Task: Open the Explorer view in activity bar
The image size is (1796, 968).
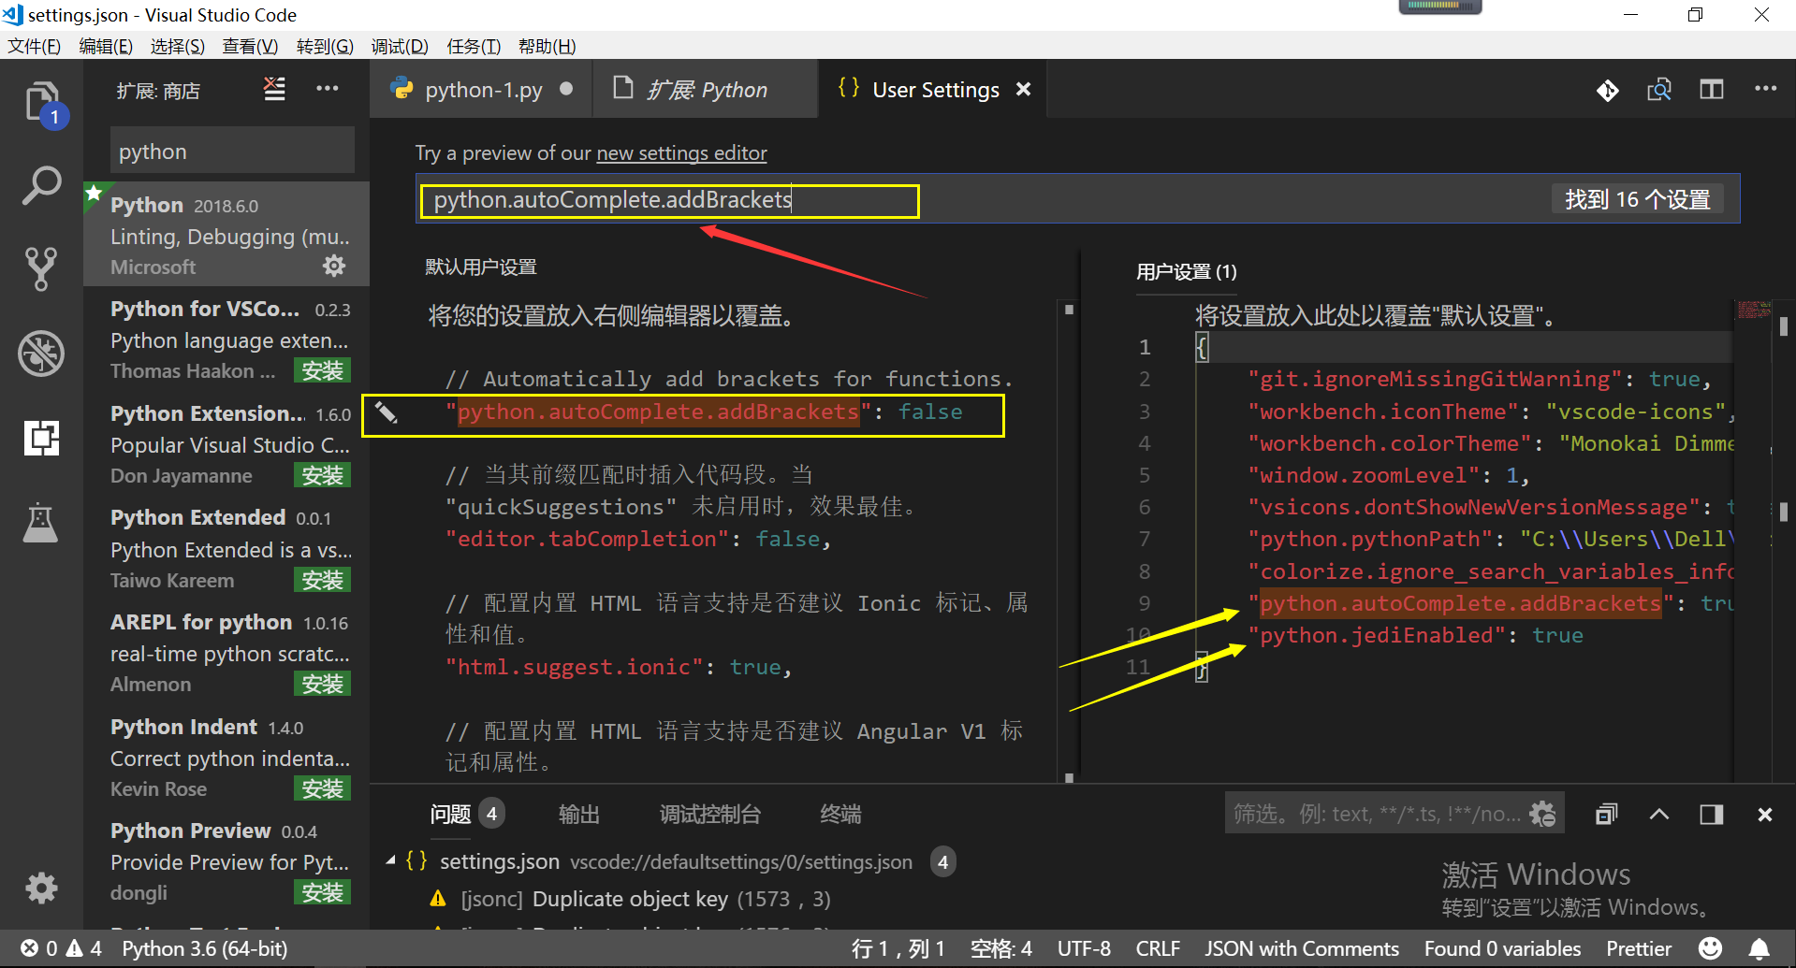Action: (41, 101)
